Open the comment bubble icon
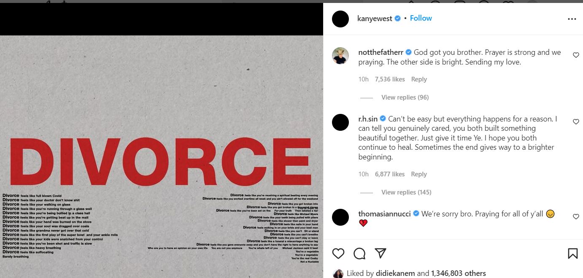 coord(359,253)
